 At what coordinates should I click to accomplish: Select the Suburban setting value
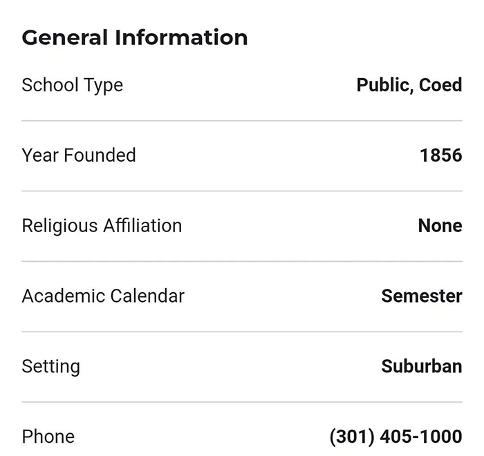[x=421, y=366]
